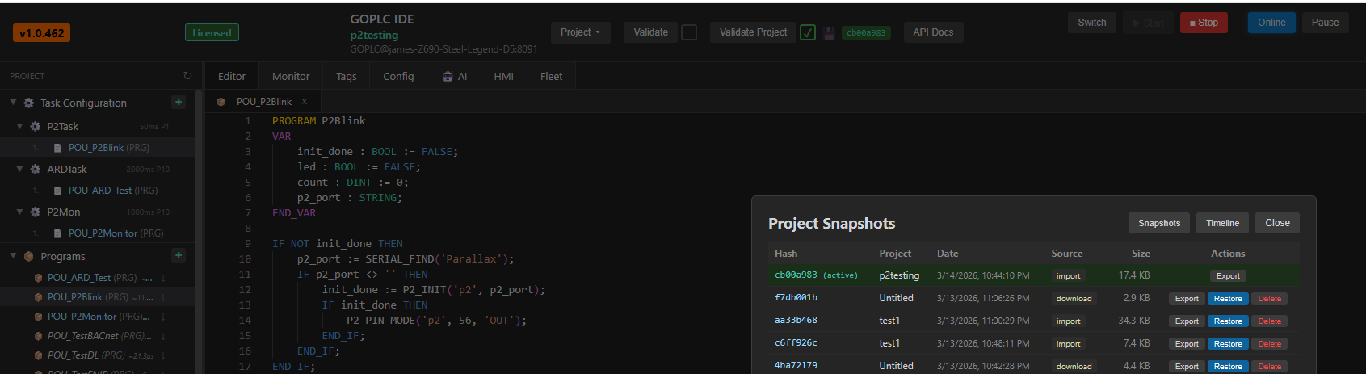Click the download arrow on POU_TestBACnet program row

click(x=163, y=336)
